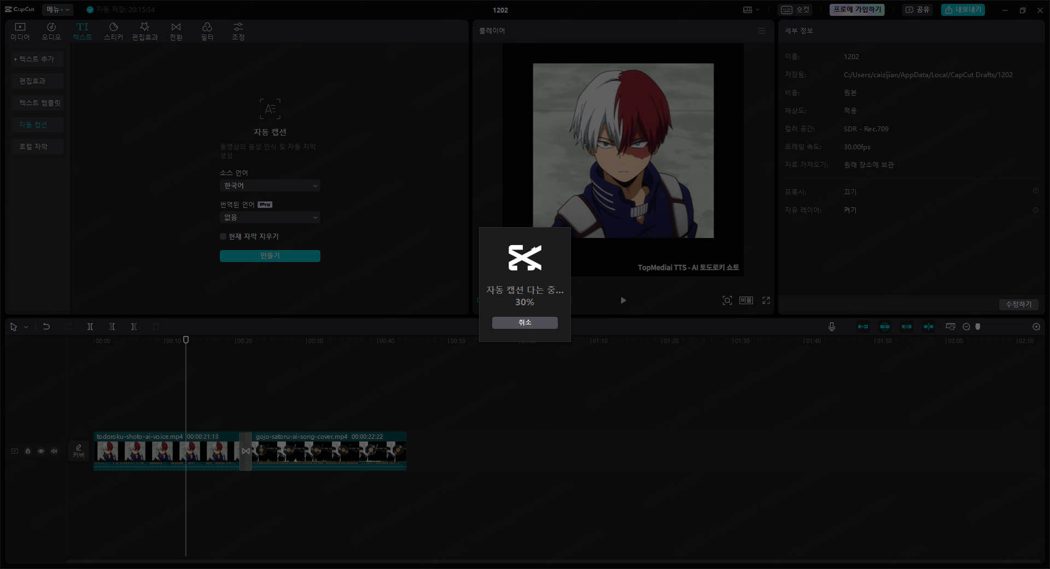
Task: Toggle clip linkage
Action: coord(907,327)
